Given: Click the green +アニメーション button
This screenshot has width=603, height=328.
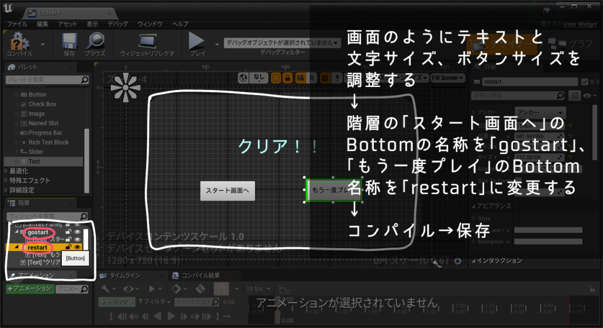Looking at the screenshot, I should [x=29, y=289].
